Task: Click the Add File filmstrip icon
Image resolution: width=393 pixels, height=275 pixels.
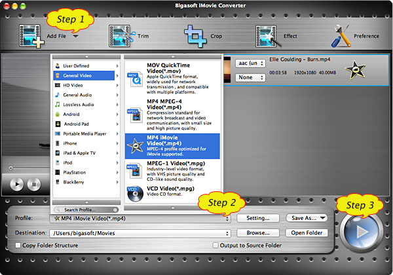Action: 31,36
